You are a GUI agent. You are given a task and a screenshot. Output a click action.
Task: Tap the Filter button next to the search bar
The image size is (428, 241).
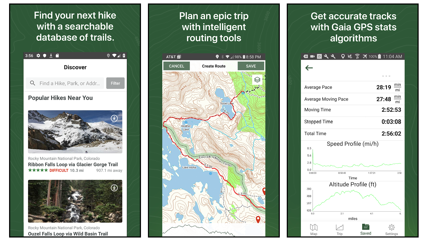115,83
